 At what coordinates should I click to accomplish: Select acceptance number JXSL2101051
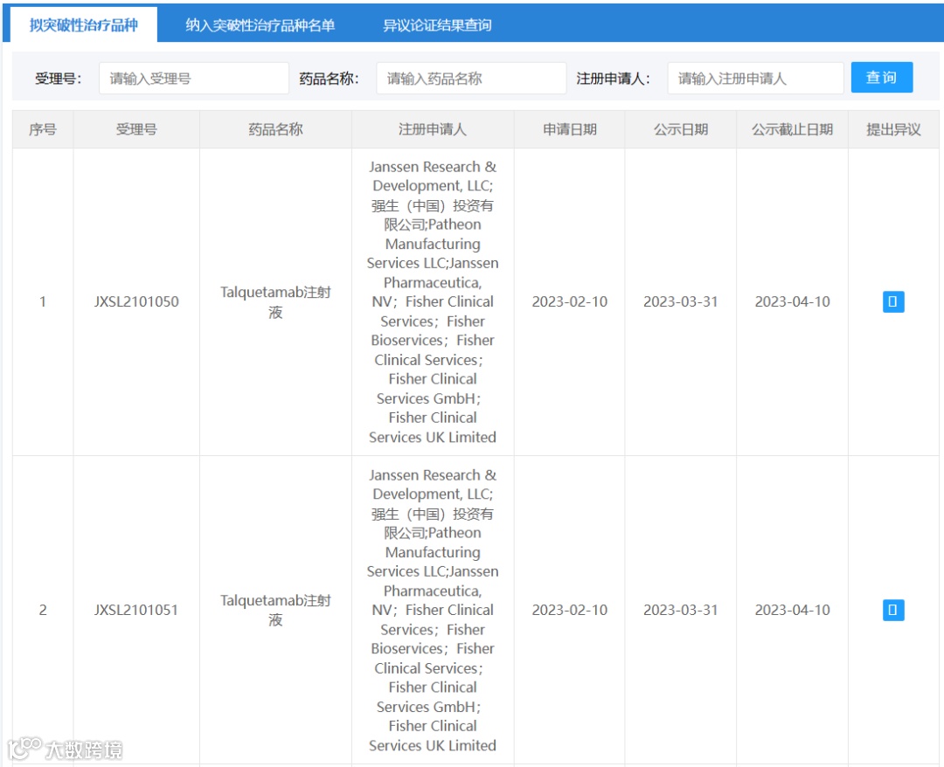pos(136,610)
